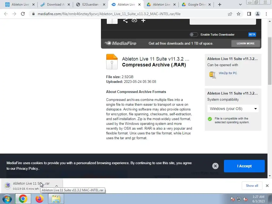Screen dimensions: 272x204
Task: Dismiss cookie banner with the X icon
Action: 215,166
